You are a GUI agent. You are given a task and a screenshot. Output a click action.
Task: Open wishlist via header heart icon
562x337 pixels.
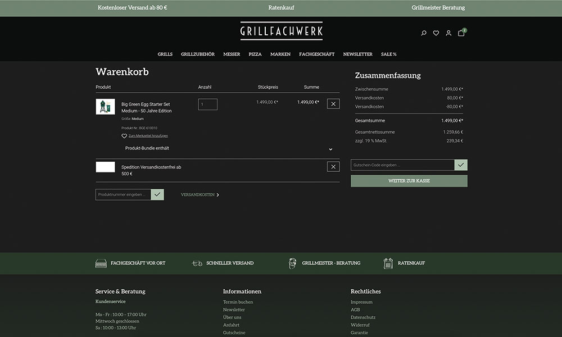(436, 33)
